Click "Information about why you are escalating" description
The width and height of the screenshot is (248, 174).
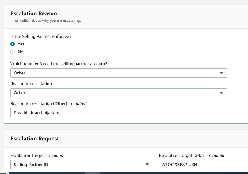coord(45,21)
